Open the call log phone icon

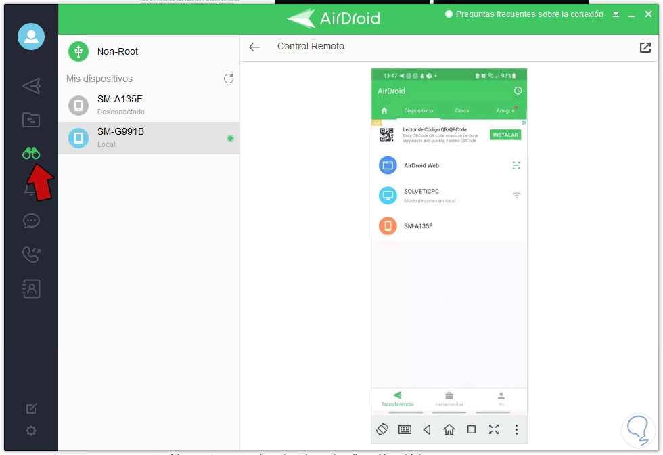31,255
